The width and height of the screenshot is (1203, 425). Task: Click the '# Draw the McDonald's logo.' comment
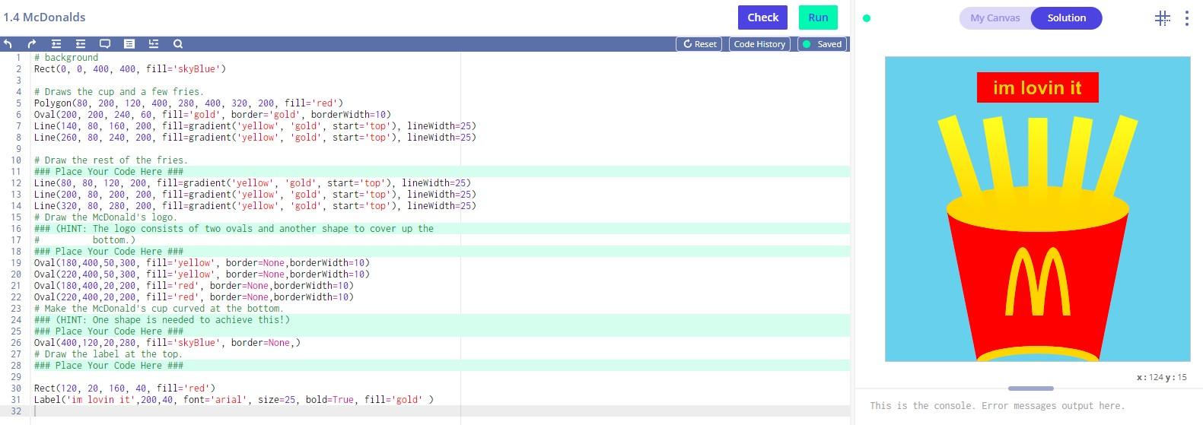pyautogui.click(x=105, y=217)
